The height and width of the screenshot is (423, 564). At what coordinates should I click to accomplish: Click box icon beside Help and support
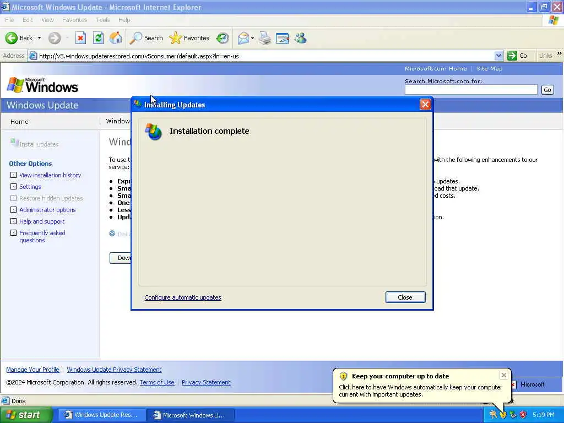[13, 221]
